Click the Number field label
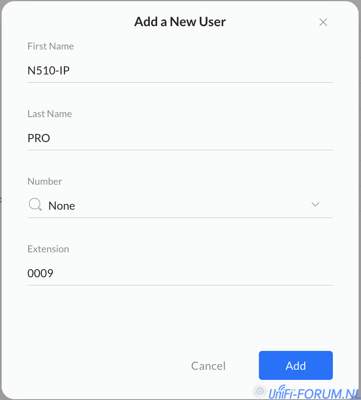The height and width of the screenshot is (400, 361). 45,181
